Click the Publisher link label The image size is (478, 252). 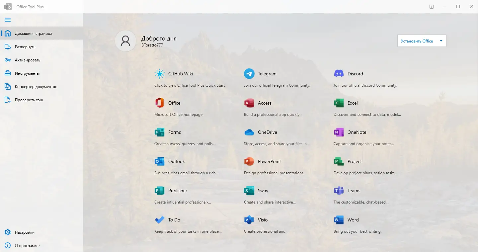pos(178,191)
